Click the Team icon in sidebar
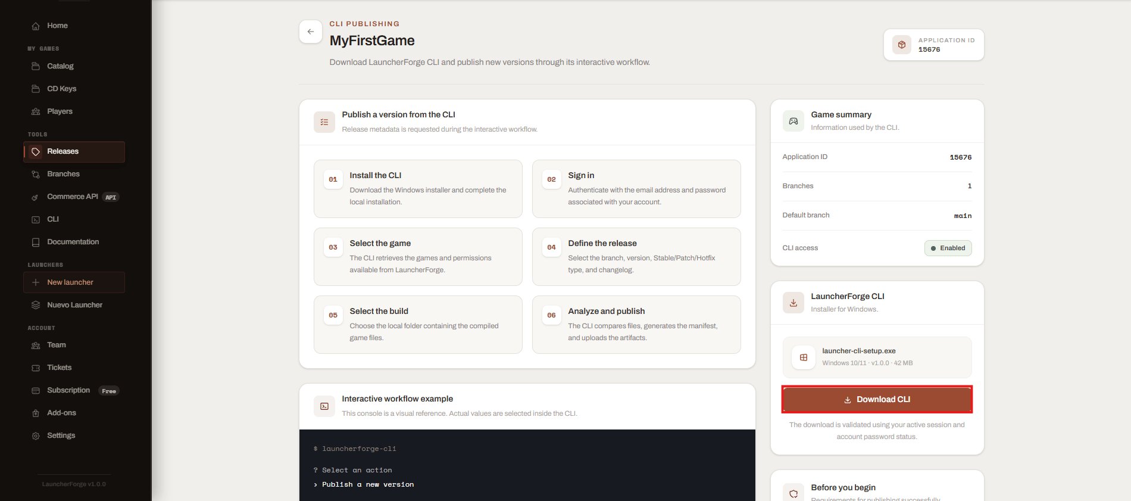 pos(36,346)
